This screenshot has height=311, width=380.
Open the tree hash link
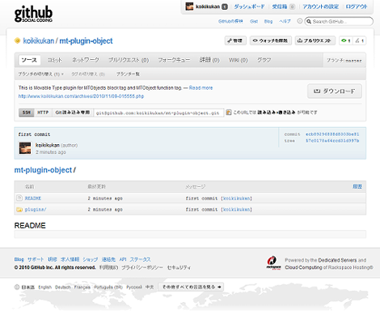point(332,141)
